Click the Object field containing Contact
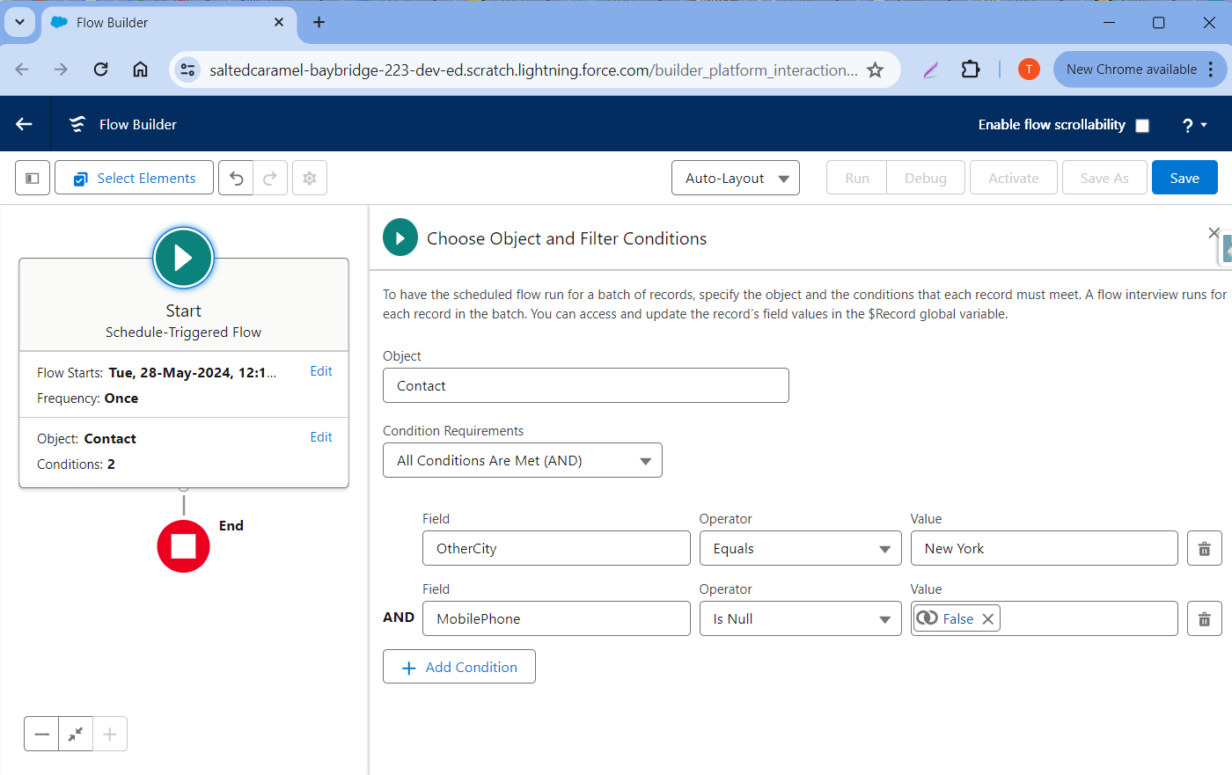This screenshot has height=775, width=1232. [586, 385]
